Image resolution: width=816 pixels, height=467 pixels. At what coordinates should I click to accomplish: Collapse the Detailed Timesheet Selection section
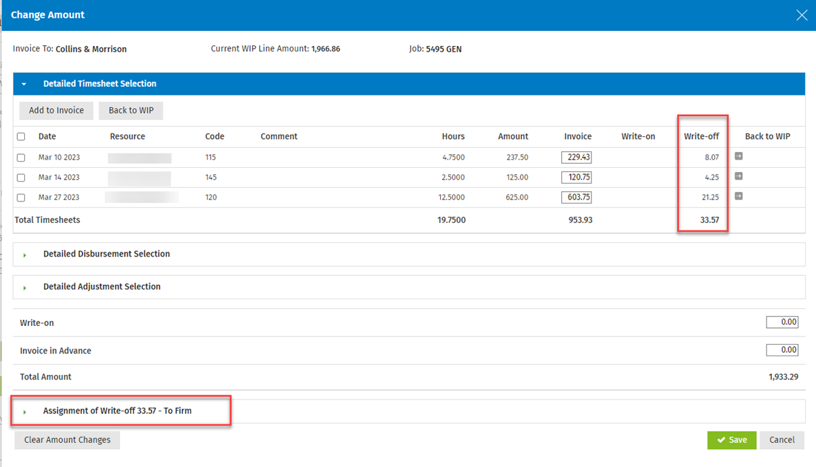click(x=24, y=84)
